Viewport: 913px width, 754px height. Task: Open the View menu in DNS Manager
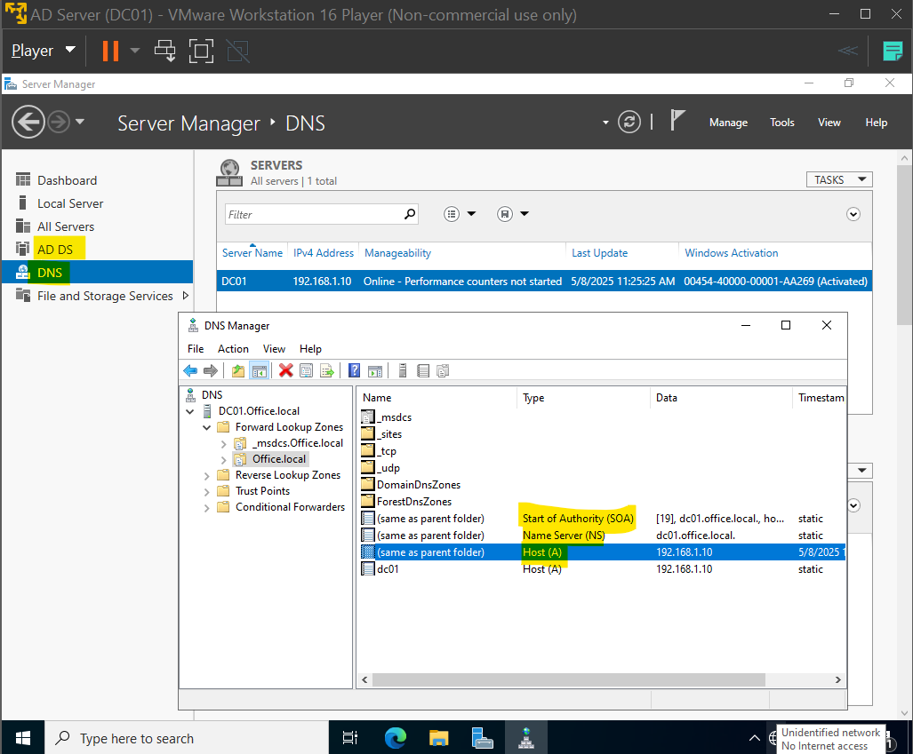tap(274, 348)
